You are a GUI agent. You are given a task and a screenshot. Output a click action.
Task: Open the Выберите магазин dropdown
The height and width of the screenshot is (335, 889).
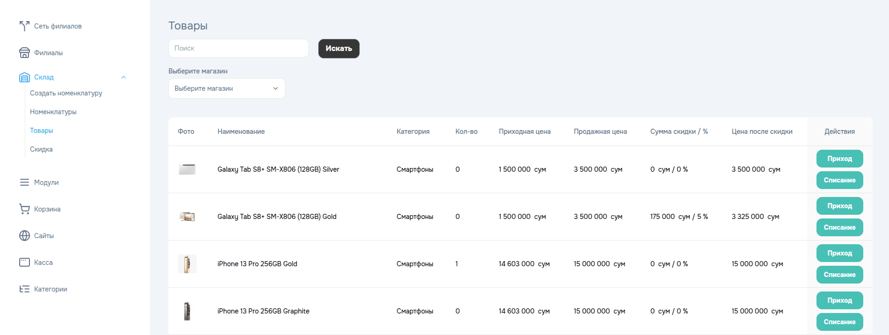point(226,88)
